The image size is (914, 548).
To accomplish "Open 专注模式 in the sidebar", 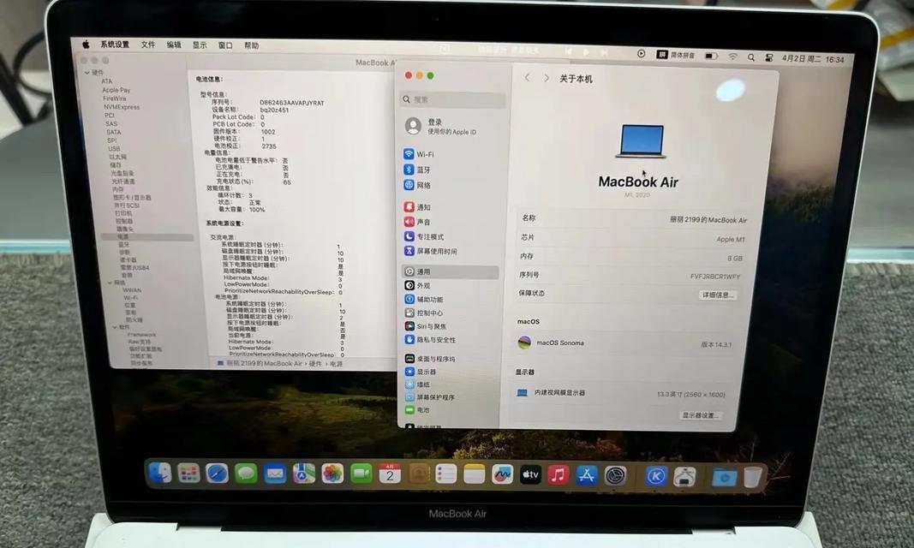I will 450,236.
